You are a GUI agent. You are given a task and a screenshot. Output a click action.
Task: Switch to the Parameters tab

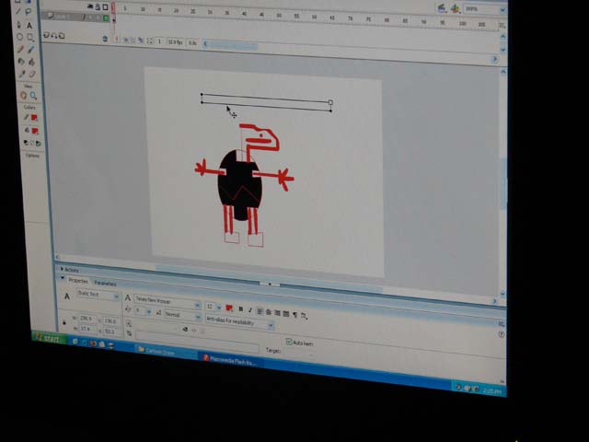point(106,283)
